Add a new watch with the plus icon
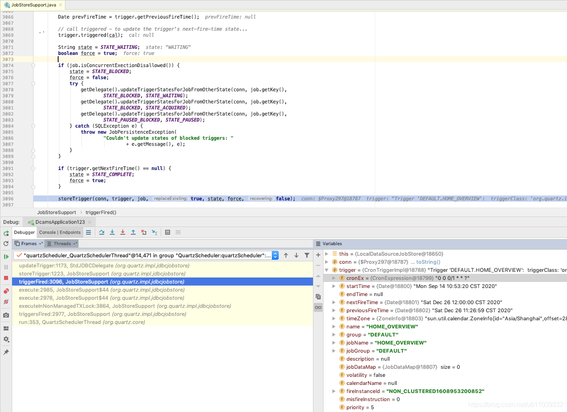 click(x=318, y=255)
